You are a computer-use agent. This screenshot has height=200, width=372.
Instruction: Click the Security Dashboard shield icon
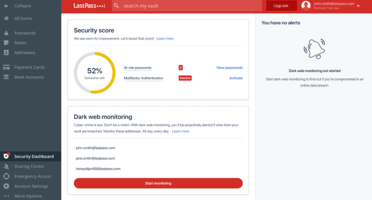click(7, 156)
